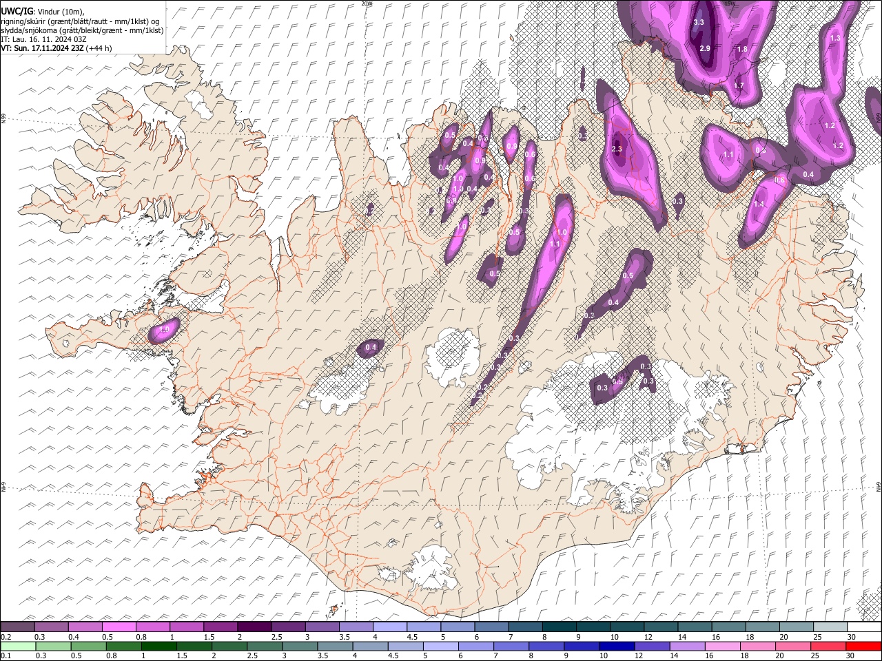Select the 2.3 value in northeast snow band
The image size is (882, 661).
point(617,149)
